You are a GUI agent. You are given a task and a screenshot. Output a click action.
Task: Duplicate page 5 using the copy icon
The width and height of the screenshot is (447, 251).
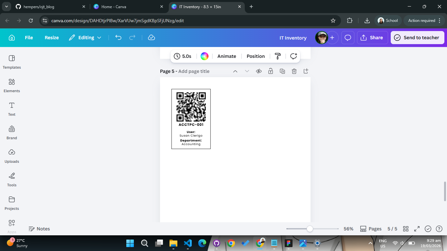tap(282, 71)
